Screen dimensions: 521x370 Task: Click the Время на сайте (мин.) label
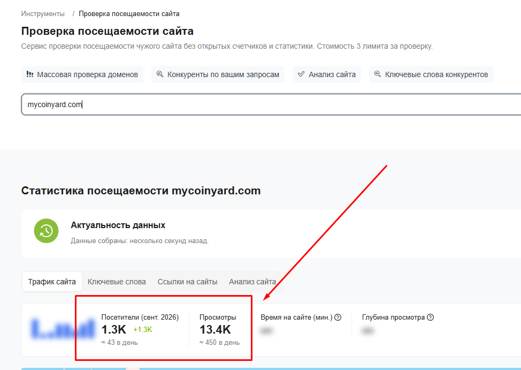pyautogui.click(x=296, y=317)
